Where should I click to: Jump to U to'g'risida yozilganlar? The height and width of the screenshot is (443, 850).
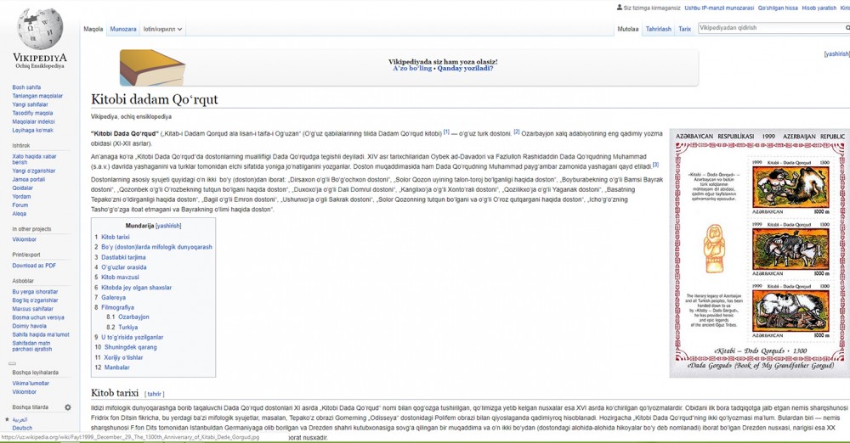(x=133, y=337)
